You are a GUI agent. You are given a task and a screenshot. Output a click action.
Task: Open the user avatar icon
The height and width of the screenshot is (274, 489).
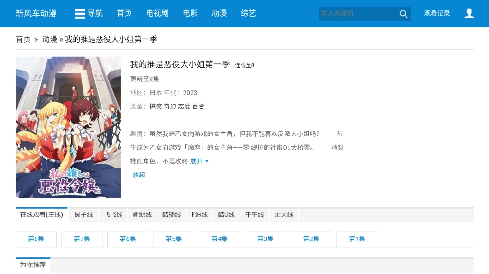tap(469, 13)
